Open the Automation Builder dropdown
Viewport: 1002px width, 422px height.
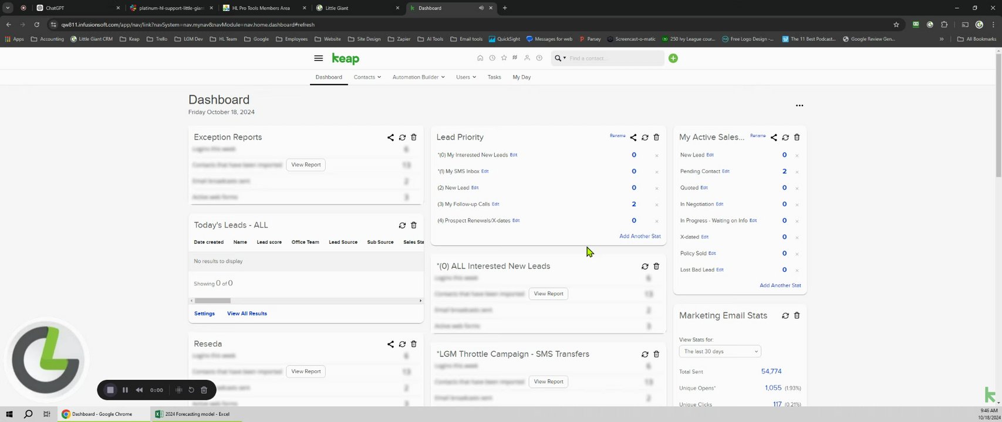coord(418,77)
